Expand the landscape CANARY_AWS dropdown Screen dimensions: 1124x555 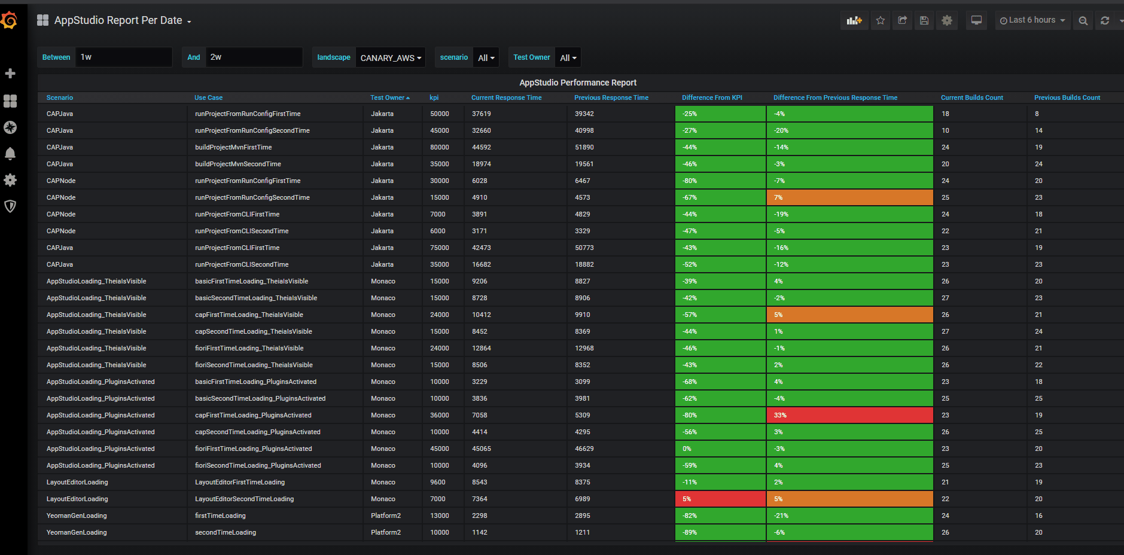391,57
